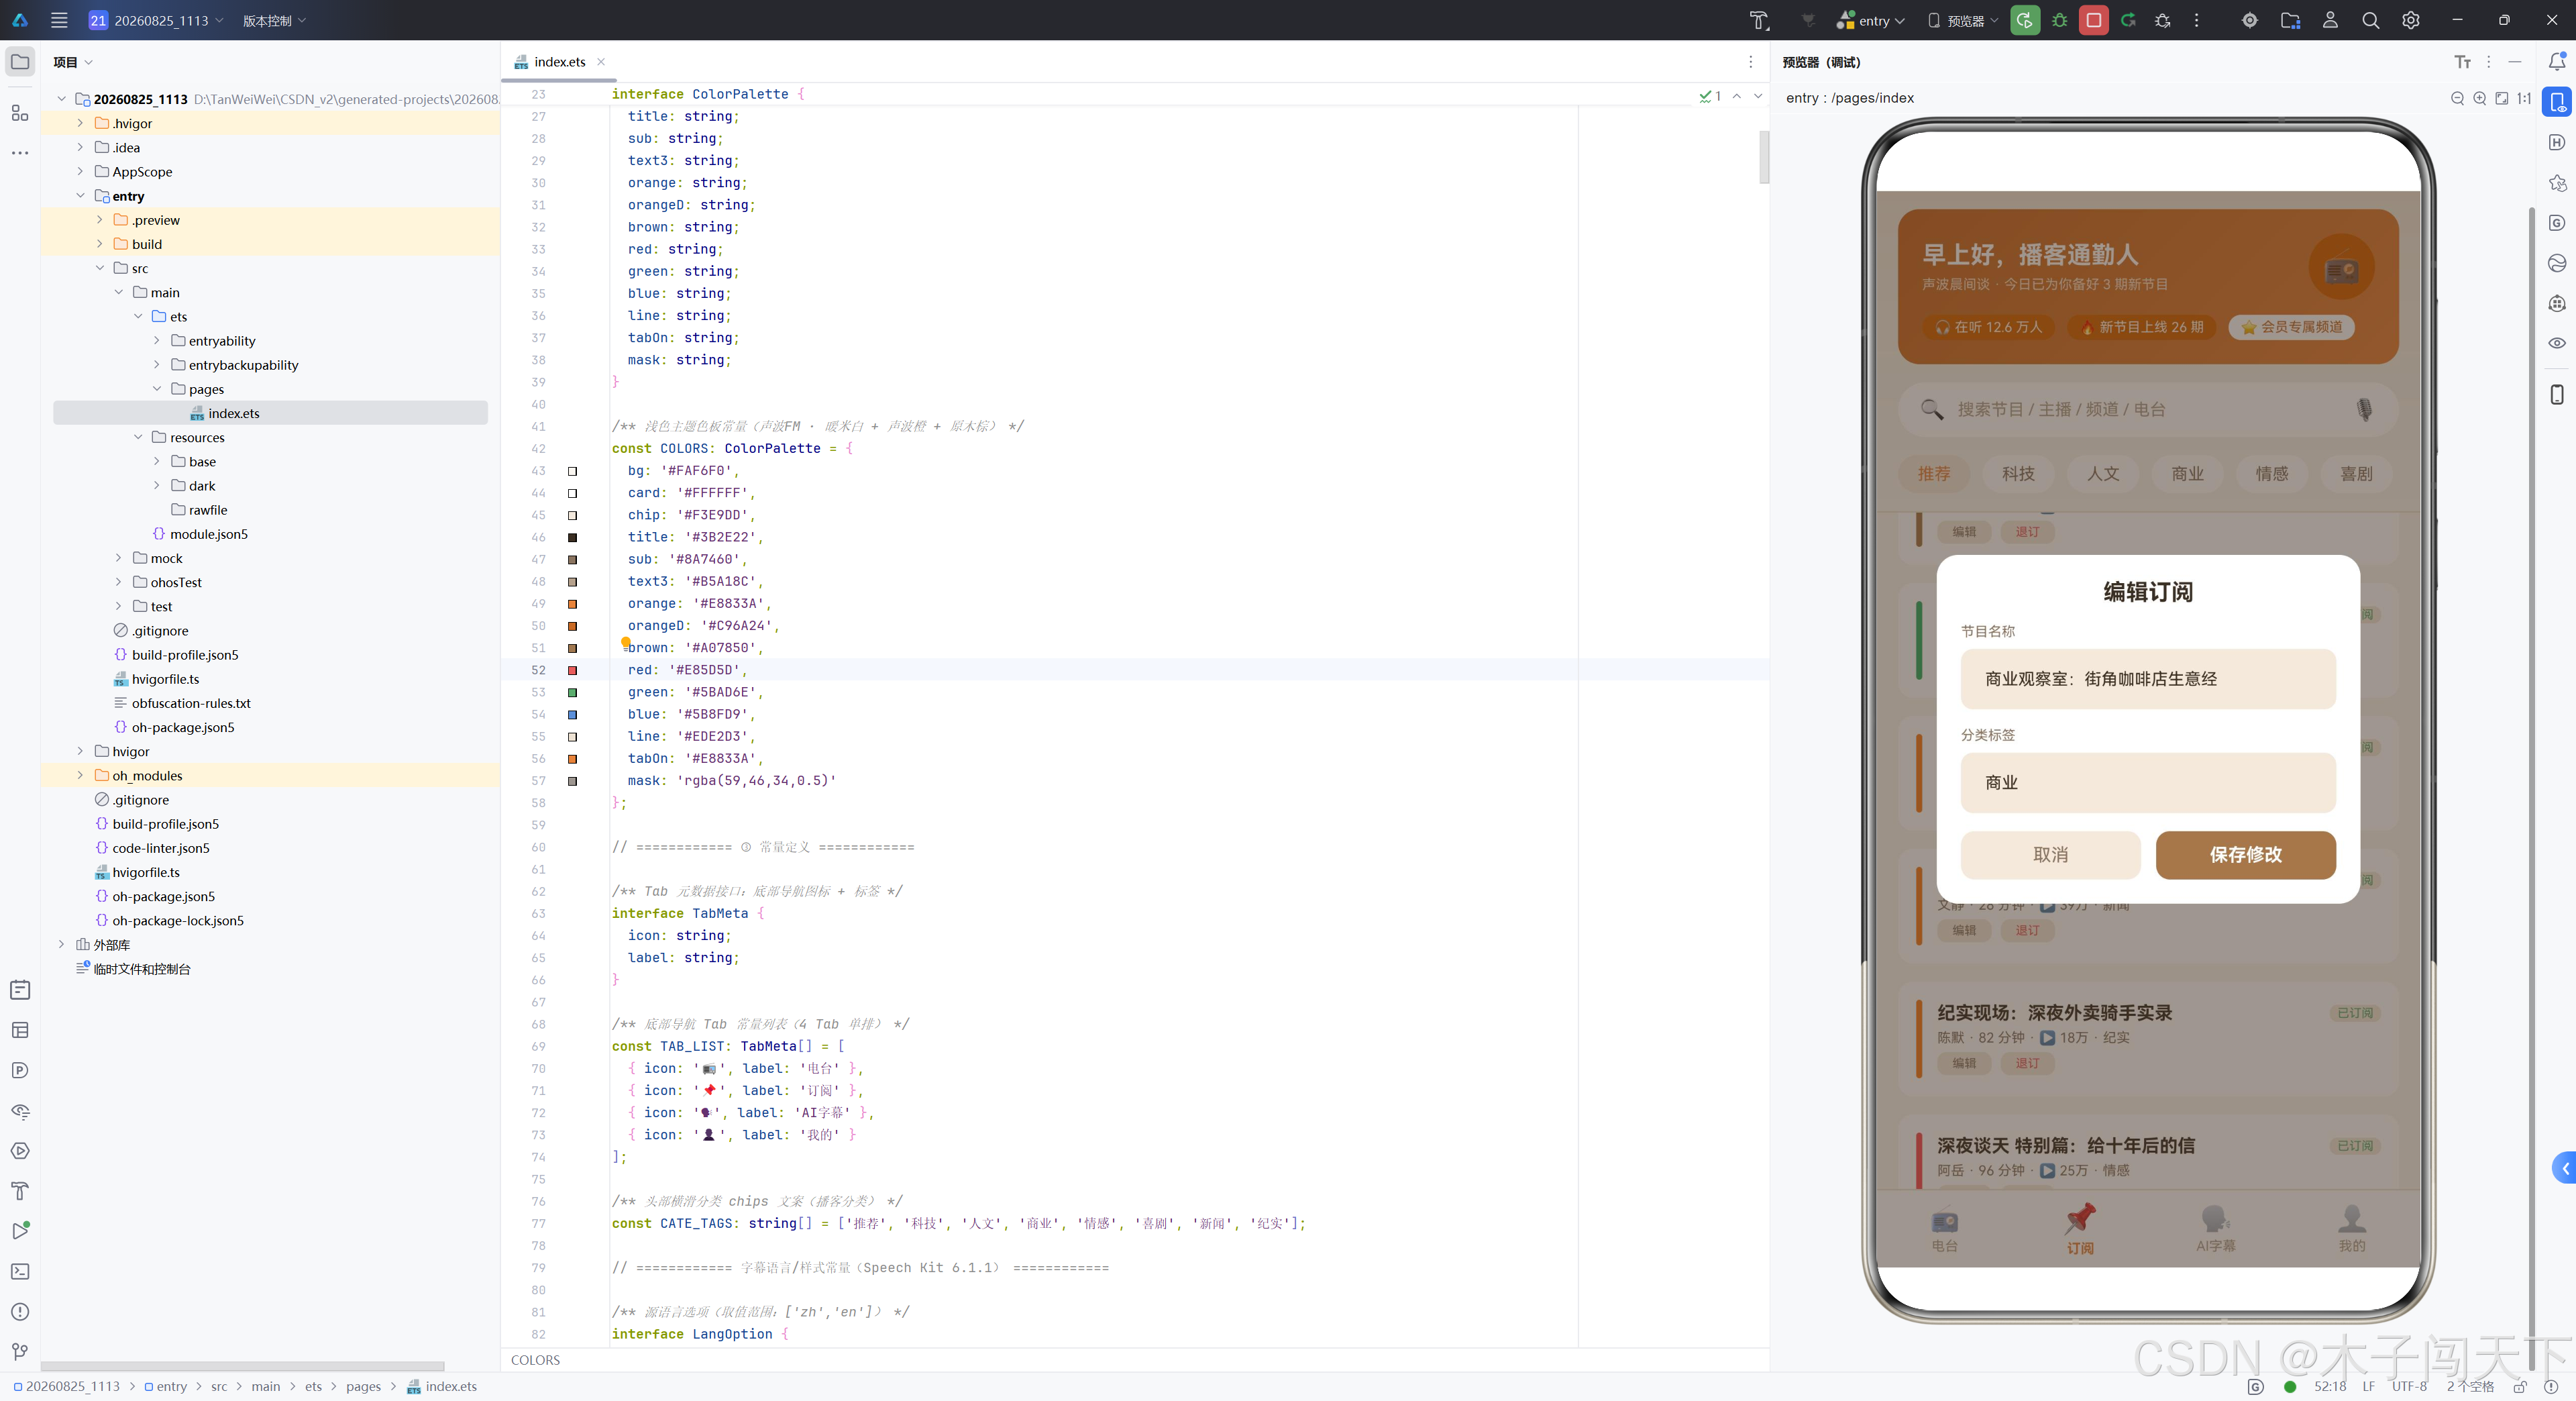
Task: Open the 版本控制 dropdown
Action: 274,20
